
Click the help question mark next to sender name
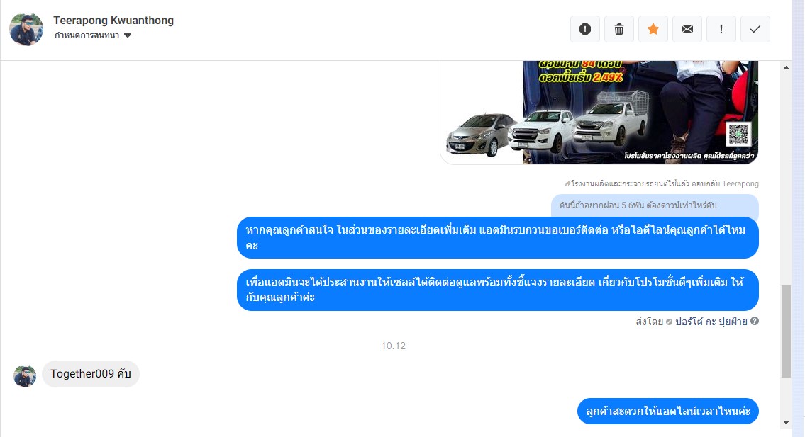(x=755, y=321)
